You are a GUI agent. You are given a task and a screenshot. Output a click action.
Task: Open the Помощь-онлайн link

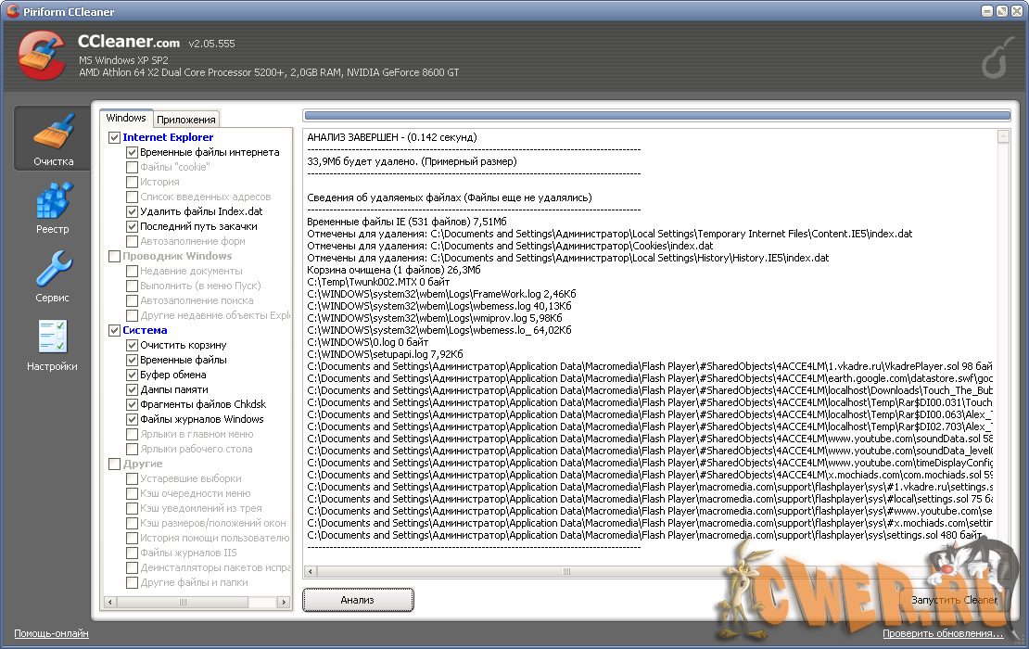(x=51, y=634)
